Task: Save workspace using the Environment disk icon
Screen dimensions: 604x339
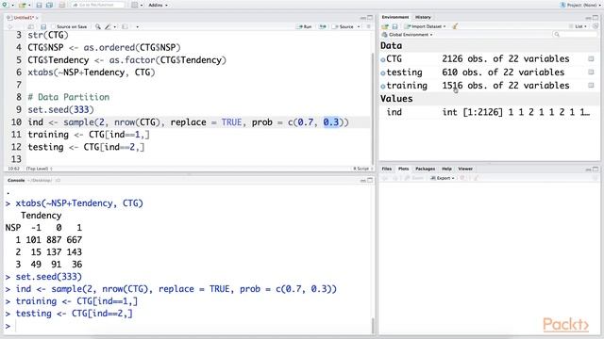Action: tap(394, 26)
